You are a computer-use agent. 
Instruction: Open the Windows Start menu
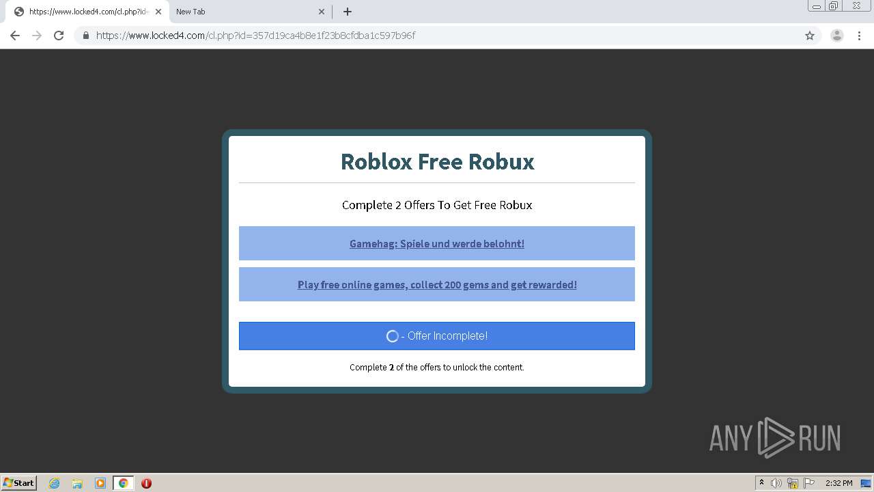click(18, 482)
